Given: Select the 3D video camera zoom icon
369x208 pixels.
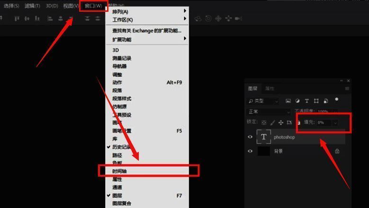Looking at the screenshot, I should point(238,18).
